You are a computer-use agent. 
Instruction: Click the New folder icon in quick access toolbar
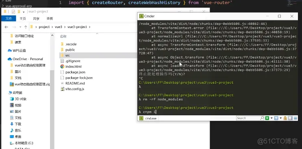click(x=19, y=12)
